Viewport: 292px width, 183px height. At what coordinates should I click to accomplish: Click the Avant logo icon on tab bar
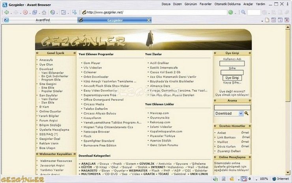(x=7, y=20)
